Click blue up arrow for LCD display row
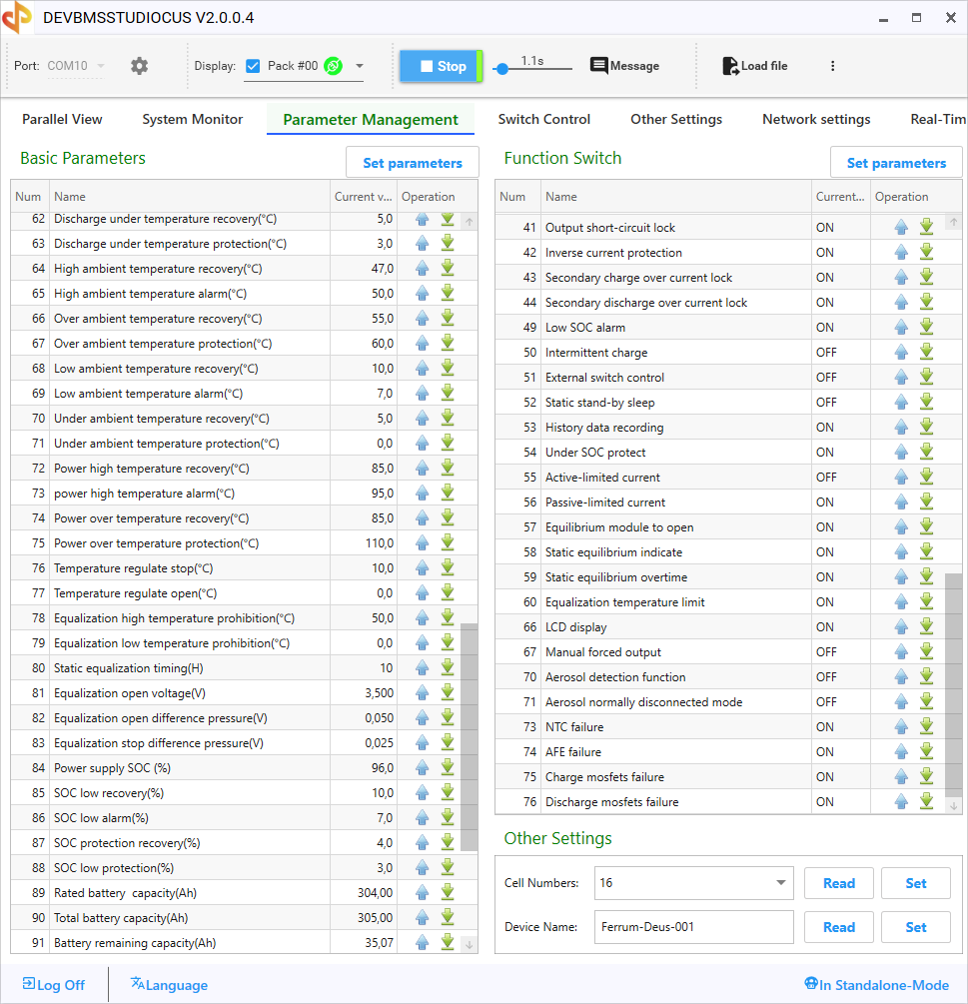The image size is (968, 1004). click(901, 626)
